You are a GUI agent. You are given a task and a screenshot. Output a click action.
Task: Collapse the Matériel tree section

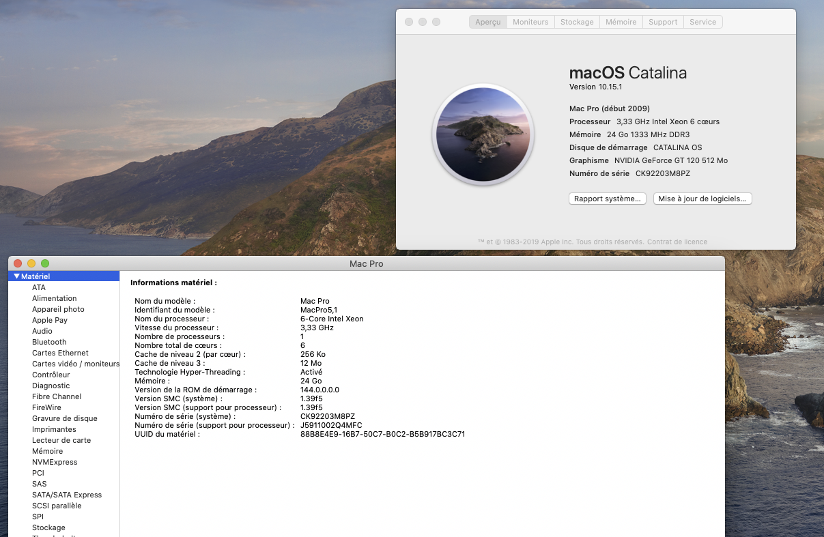pos(17,276)
